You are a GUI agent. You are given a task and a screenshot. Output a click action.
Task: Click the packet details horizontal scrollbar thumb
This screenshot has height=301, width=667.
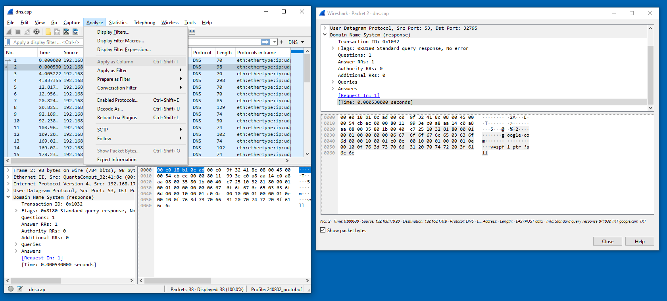[x=36, y=280]
